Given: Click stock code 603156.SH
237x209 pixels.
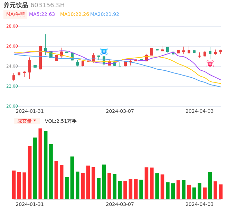Looking at the screenshot, I should point(47,5).
